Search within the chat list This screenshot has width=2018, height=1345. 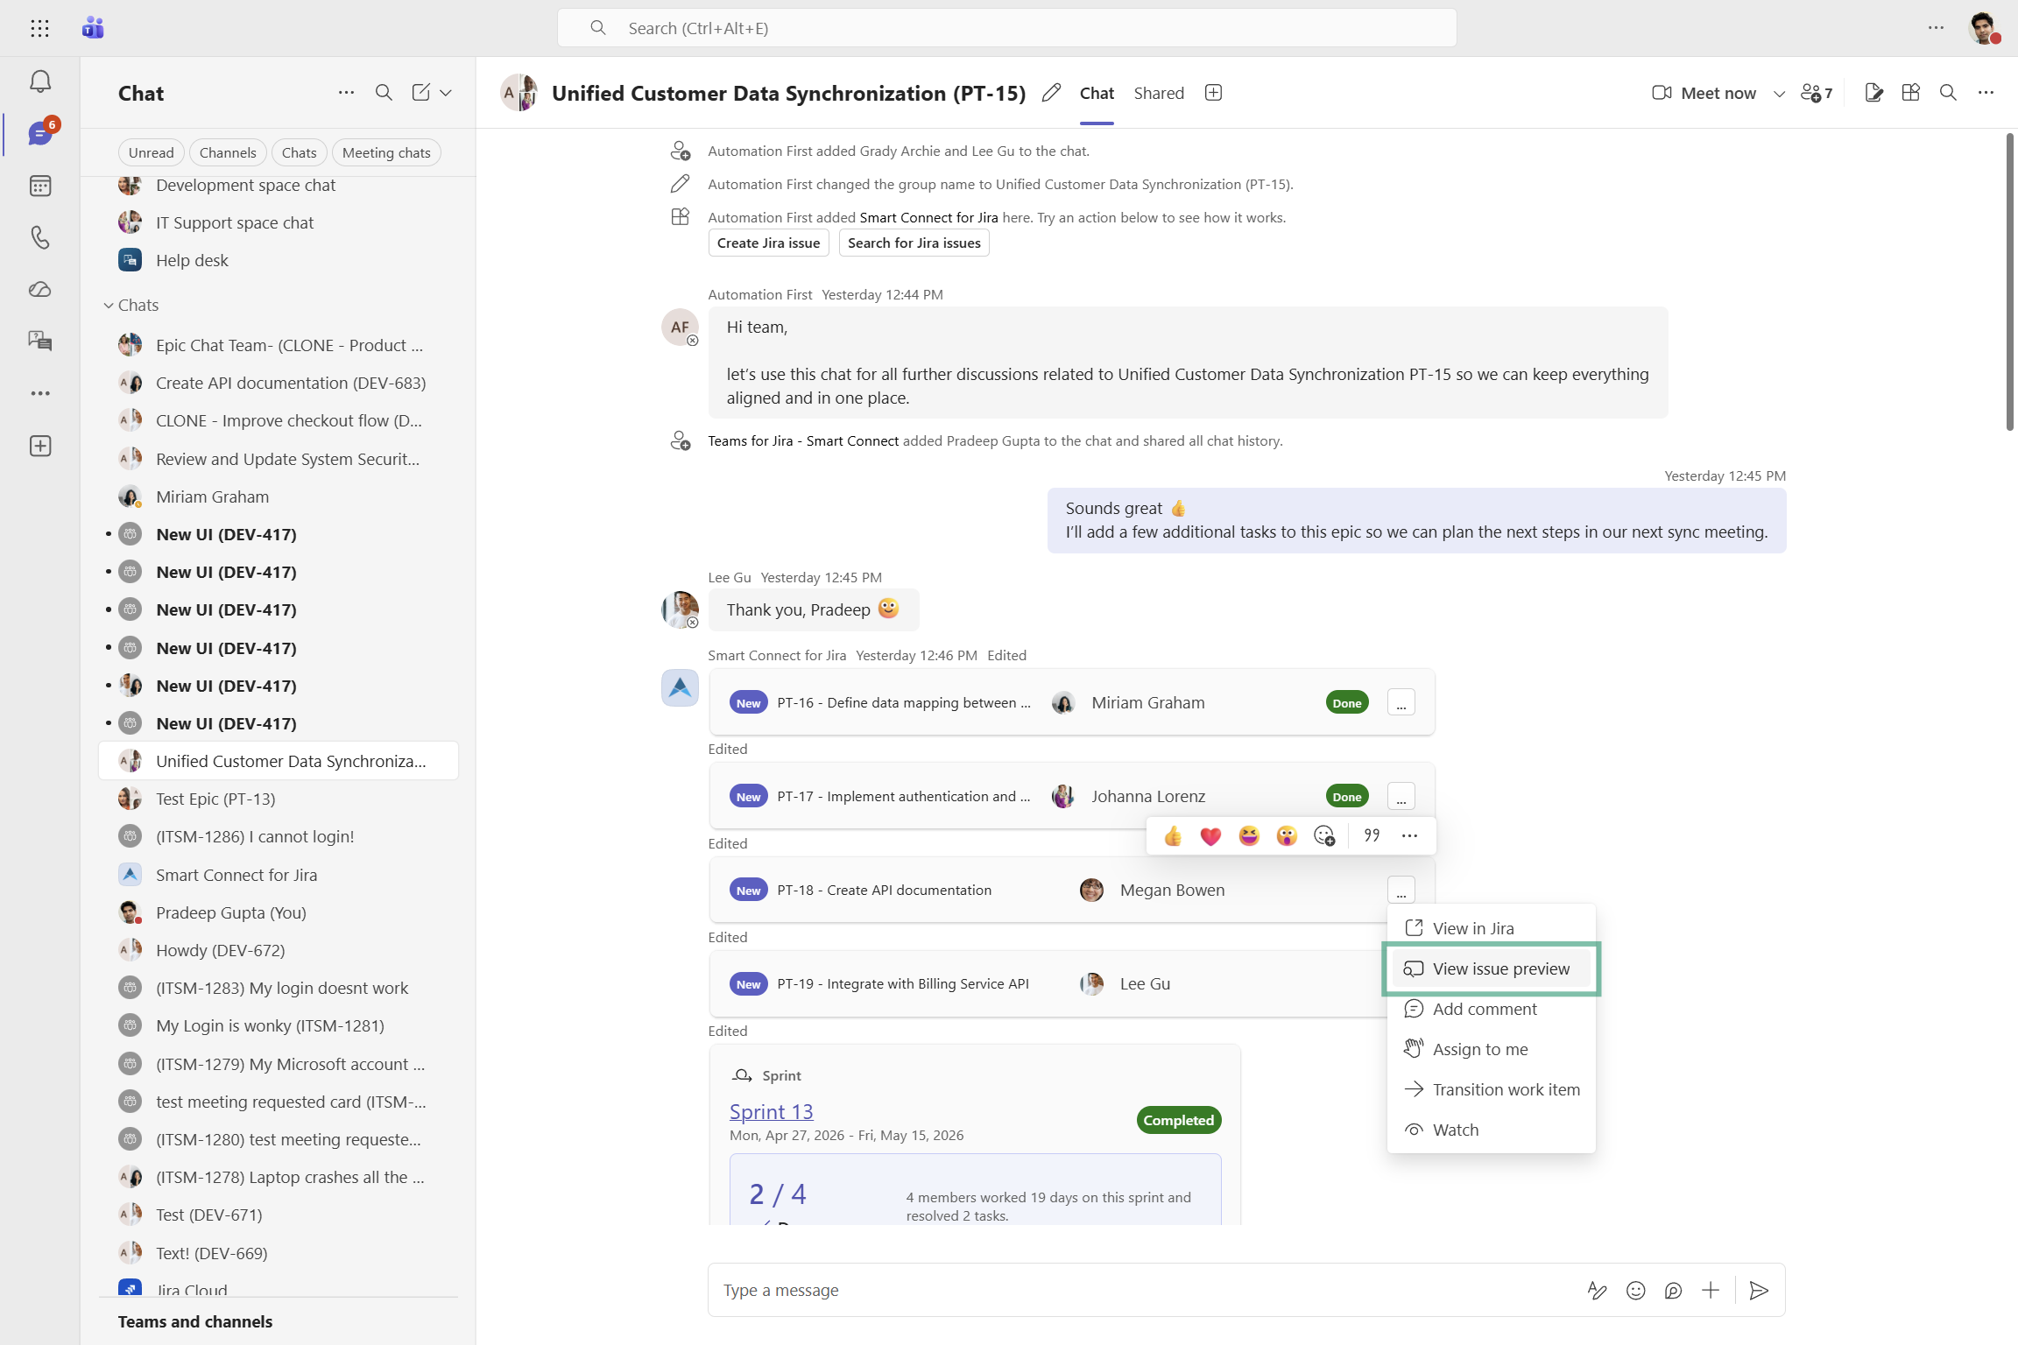click(x=384, y=93)
